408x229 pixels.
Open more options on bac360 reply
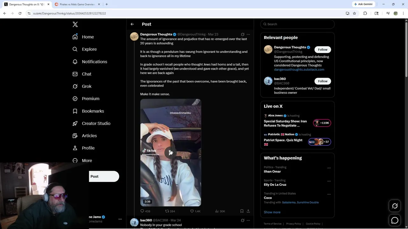point(248,220)
